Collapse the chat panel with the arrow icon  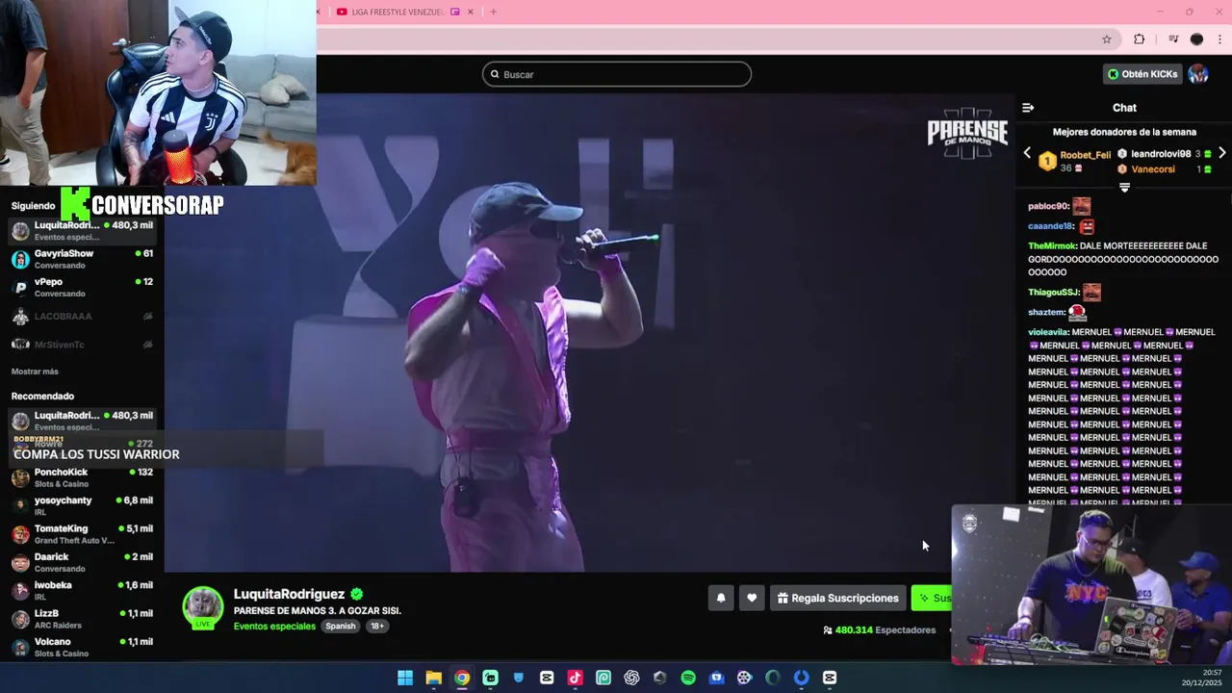pos(1028,108)
